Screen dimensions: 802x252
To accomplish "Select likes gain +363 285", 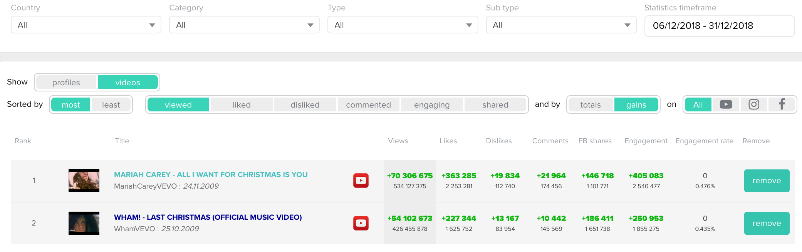I will coord(459,176).
